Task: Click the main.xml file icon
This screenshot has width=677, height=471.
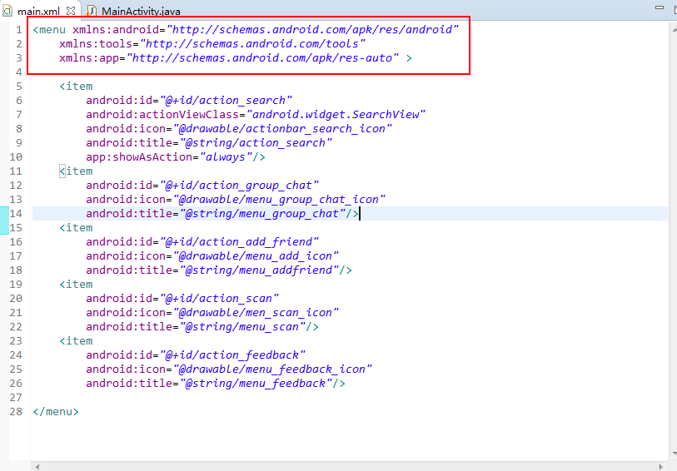Action: pyautogui.click(x=7, y=11)
